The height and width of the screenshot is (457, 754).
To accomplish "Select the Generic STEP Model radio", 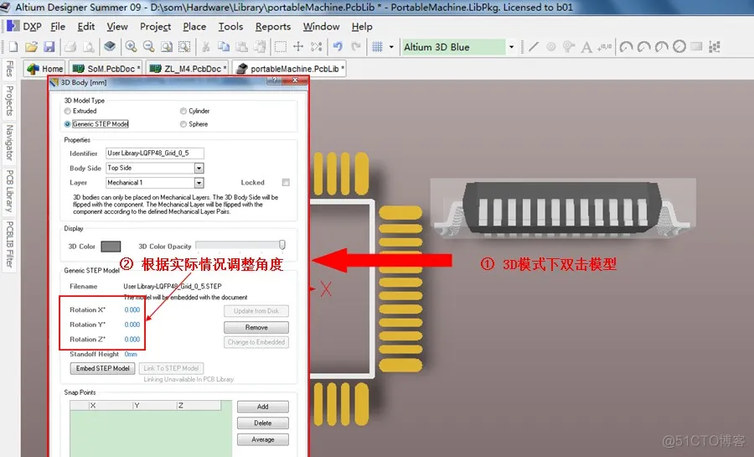I will [x=67, y=124].
